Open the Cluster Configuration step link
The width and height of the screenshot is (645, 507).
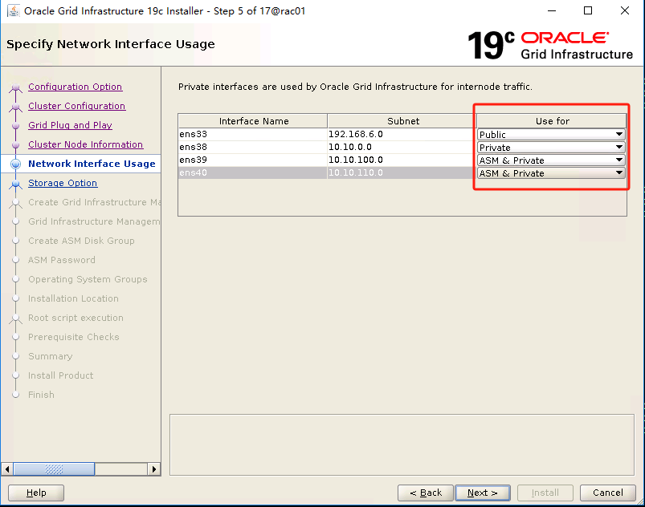[76, 106]
